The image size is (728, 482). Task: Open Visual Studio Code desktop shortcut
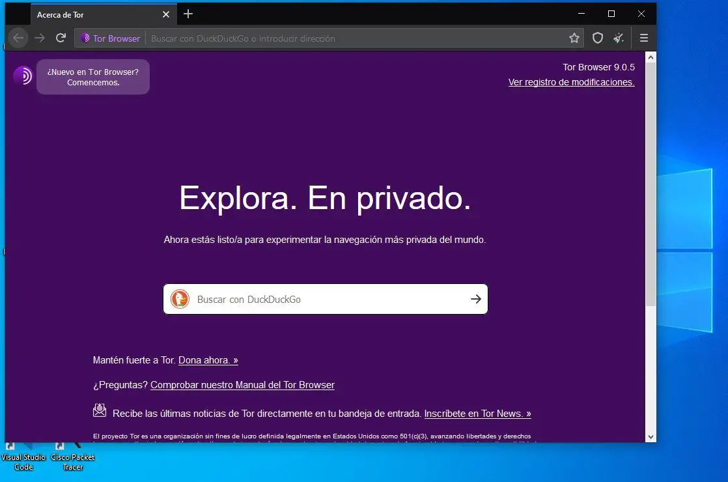coord(23,457)
